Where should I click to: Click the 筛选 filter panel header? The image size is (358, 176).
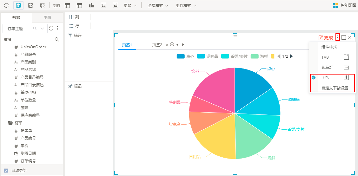[75, 36]
